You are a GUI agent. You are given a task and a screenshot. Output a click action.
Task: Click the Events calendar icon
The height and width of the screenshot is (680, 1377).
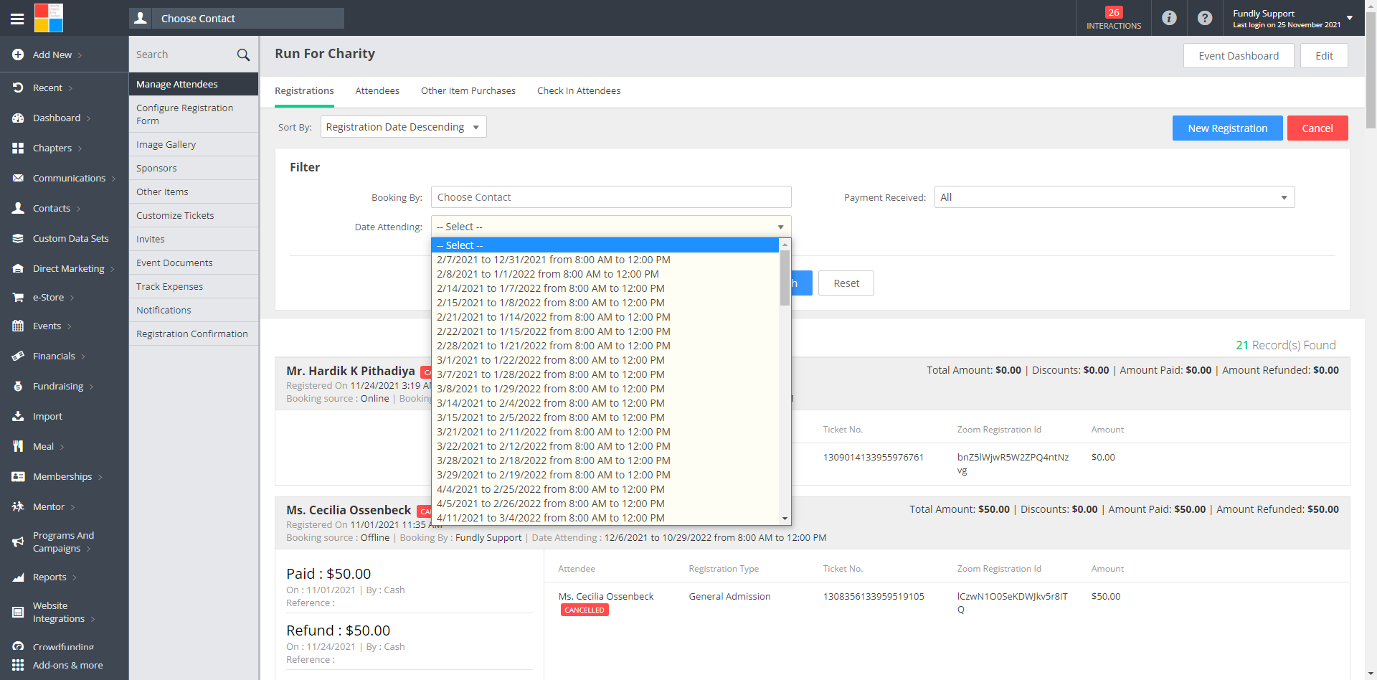pyautogui.click(x=18, y=326)
